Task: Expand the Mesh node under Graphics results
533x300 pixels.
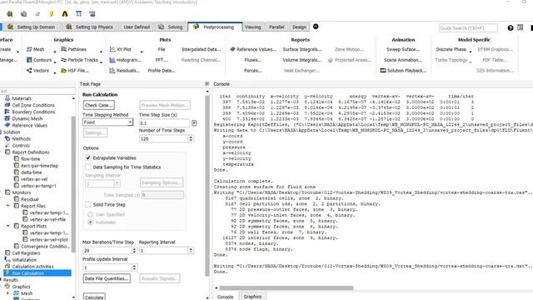Action: [8, 293]
